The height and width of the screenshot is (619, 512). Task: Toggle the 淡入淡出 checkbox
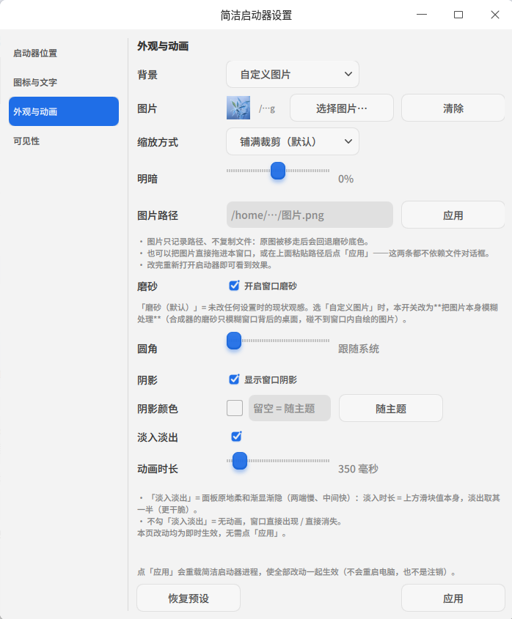coord(236,436)
